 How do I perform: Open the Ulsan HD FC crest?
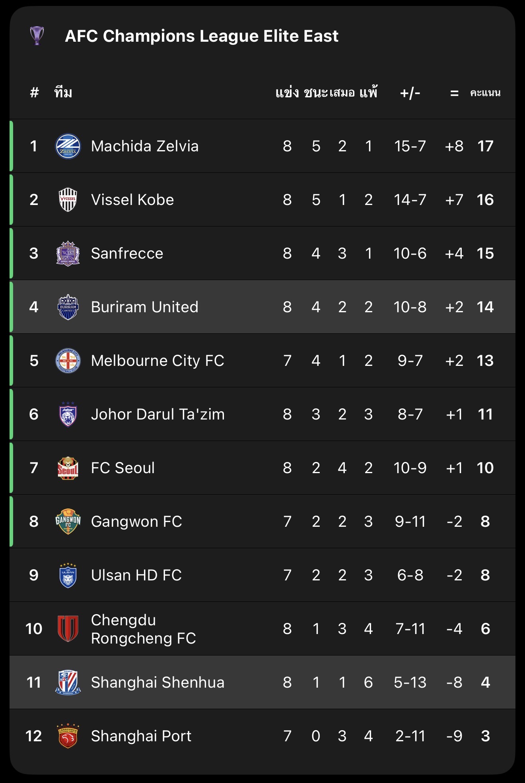[68, 575]
